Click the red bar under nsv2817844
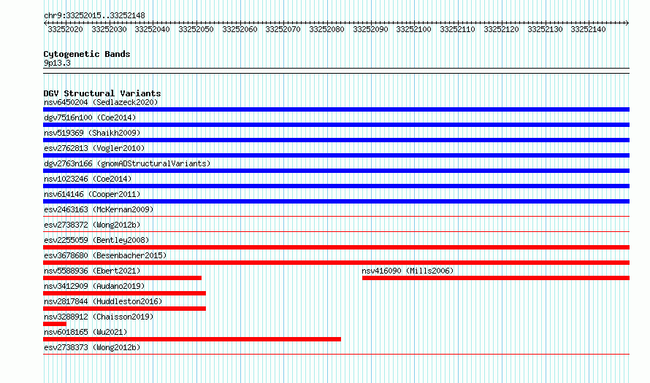650x383 pixels. click(x=124, y=309)
